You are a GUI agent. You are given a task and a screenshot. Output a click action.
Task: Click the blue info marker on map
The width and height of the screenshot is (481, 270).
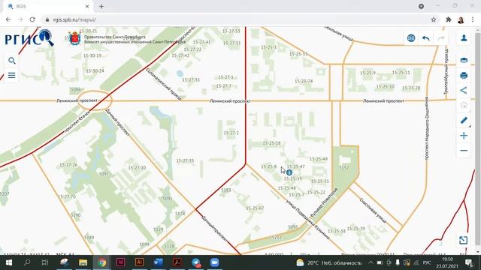(x=289, y=172)
